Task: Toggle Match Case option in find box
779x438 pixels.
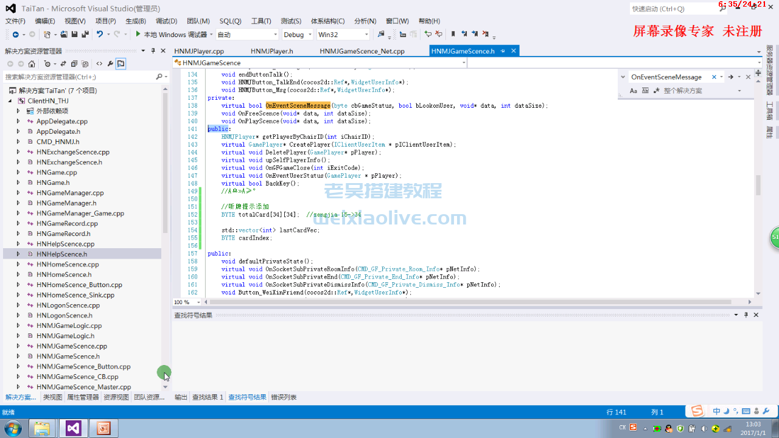Action: pos(634,91)
